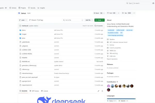Open janus_pro_tech_report.pdf file

pos(30,77)
